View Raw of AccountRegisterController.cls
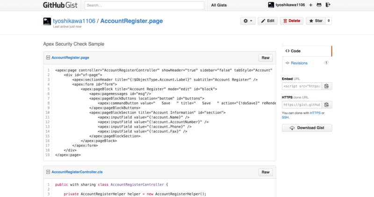This screenshot has height=197, width=374. click(266, 172)
